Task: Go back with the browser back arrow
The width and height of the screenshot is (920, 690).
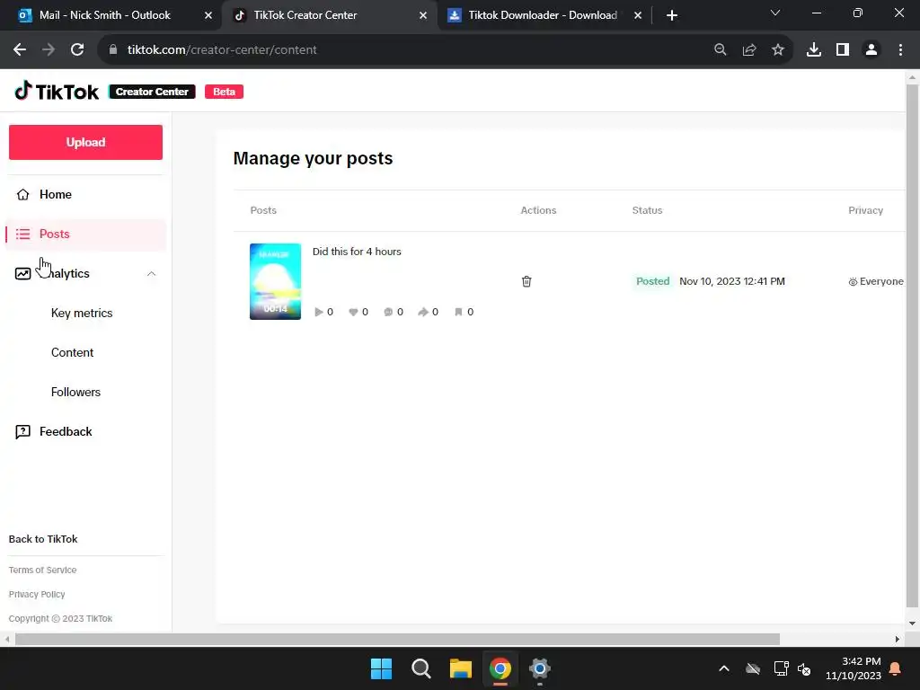Action: (20, 50)
